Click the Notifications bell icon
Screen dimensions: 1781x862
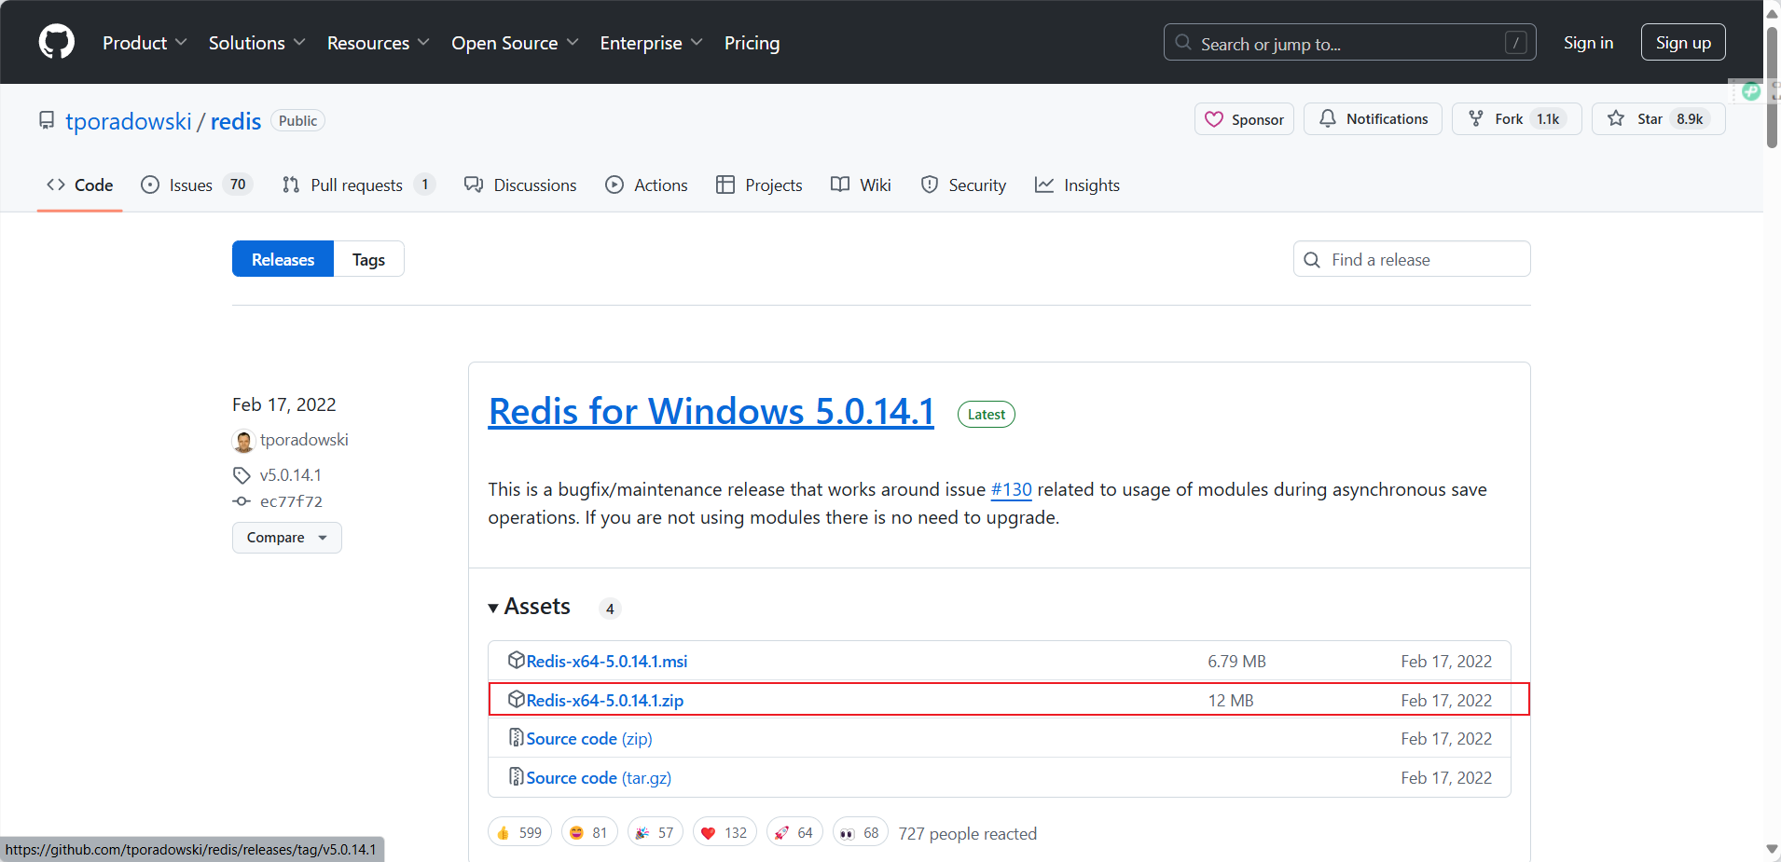click(x=1328, y=119)
